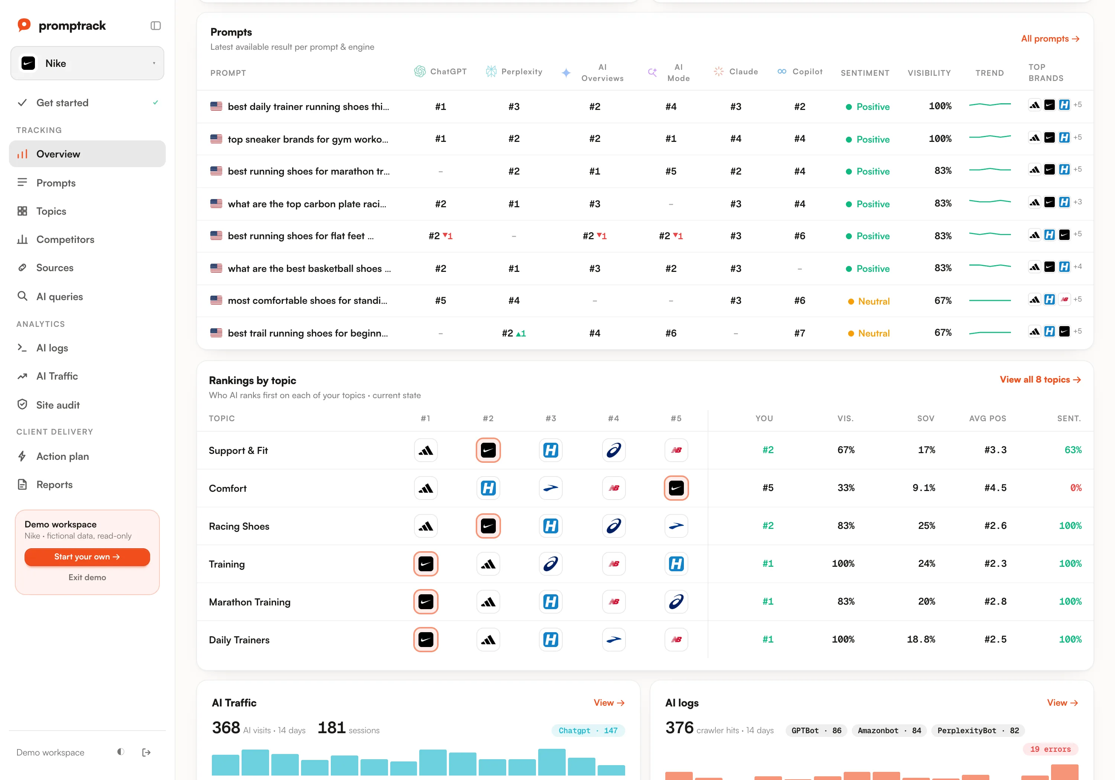
Task: Click the Neutral sentiment in trail running row
Action: click(x=868, y=334)
